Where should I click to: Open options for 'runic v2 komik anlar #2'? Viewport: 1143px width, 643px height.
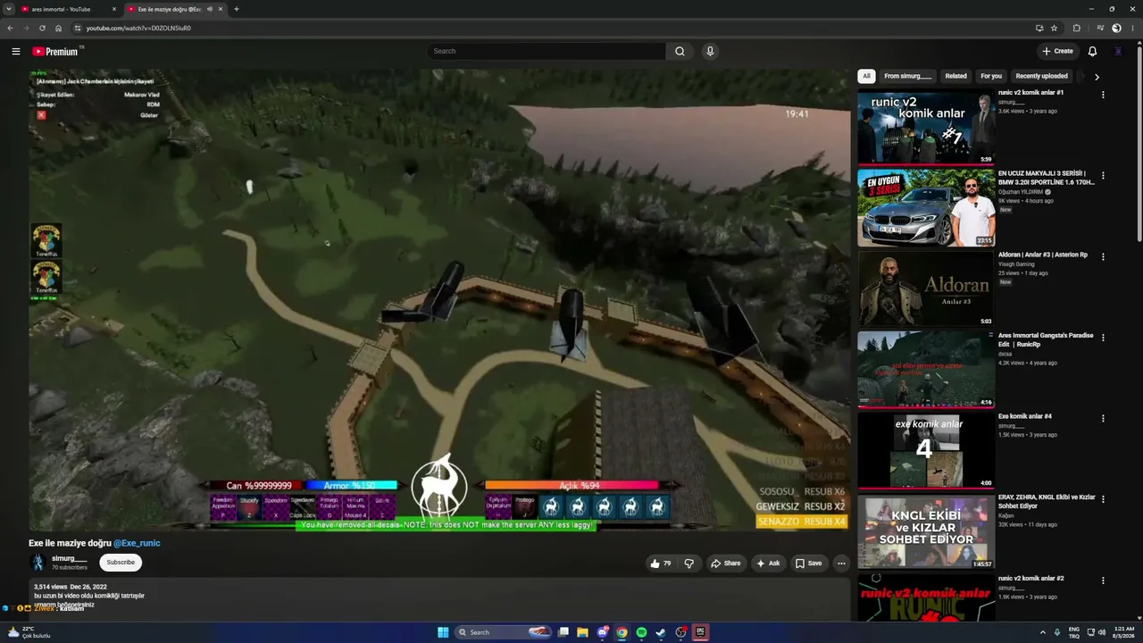point(1103,580)
